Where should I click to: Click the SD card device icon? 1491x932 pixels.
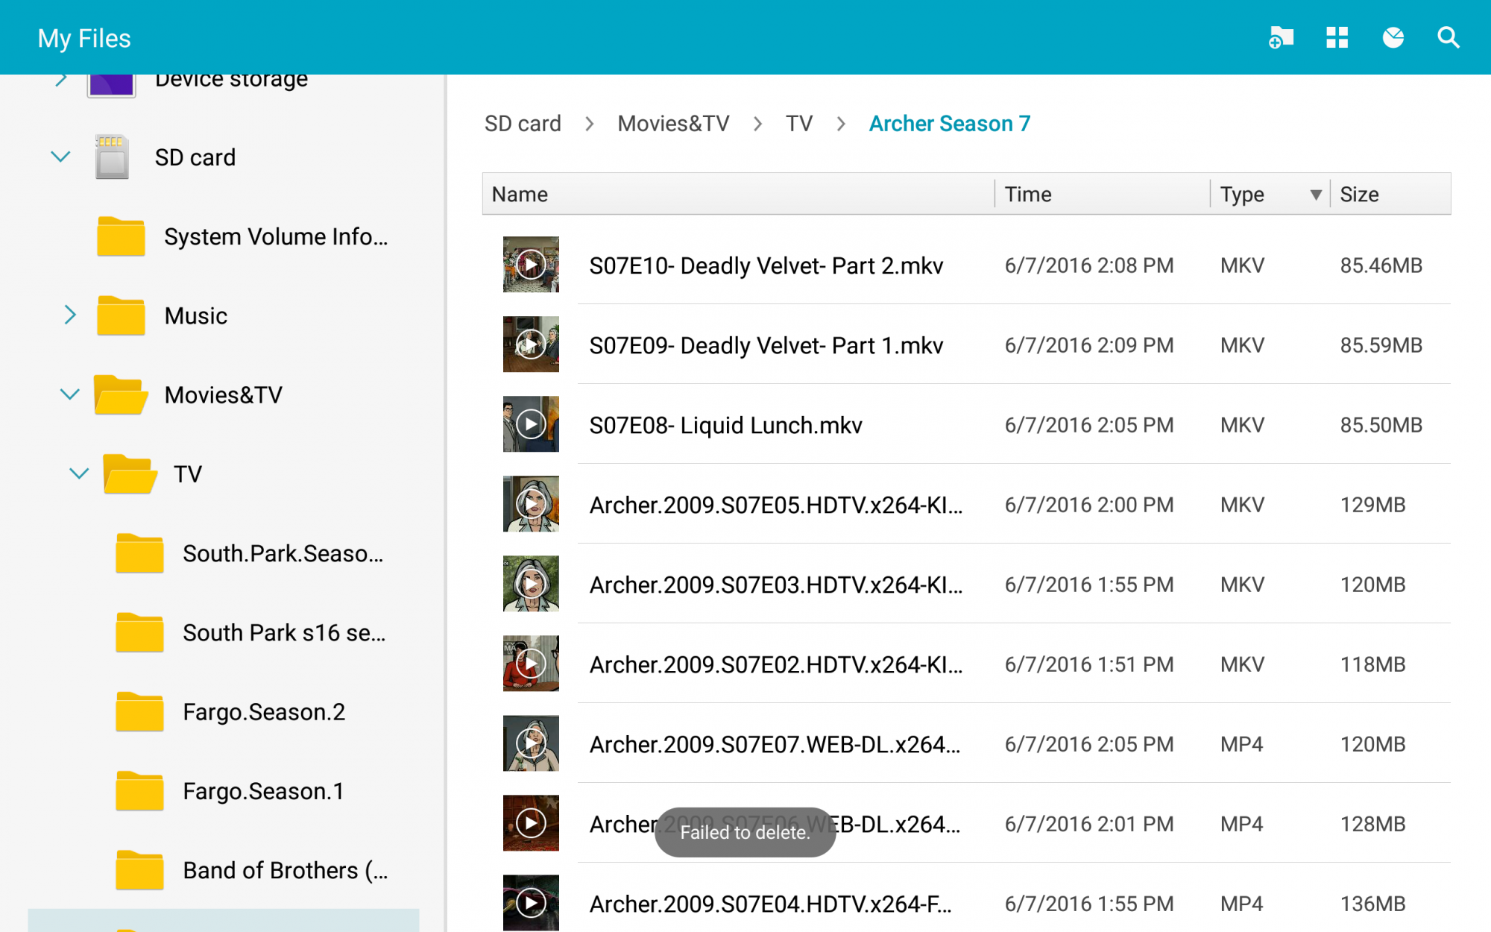point(112,157)
